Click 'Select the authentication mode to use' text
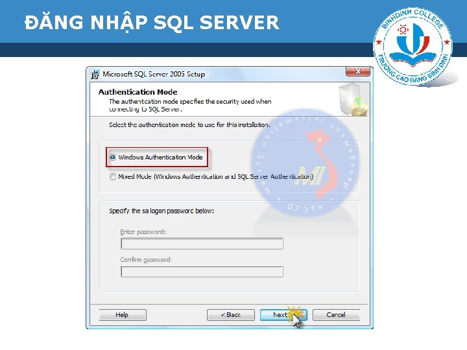467x350 pixels. click(189, 124)
